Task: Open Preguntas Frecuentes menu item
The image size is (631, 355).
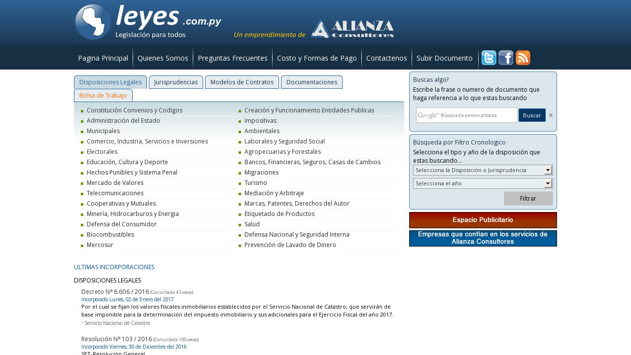Action: (x=233, y=58)
